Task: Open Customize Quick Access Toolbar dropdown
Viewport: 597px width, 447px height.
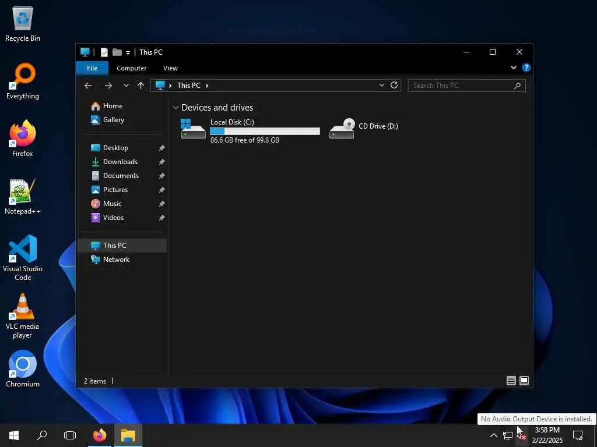Action: click(128, 52)
